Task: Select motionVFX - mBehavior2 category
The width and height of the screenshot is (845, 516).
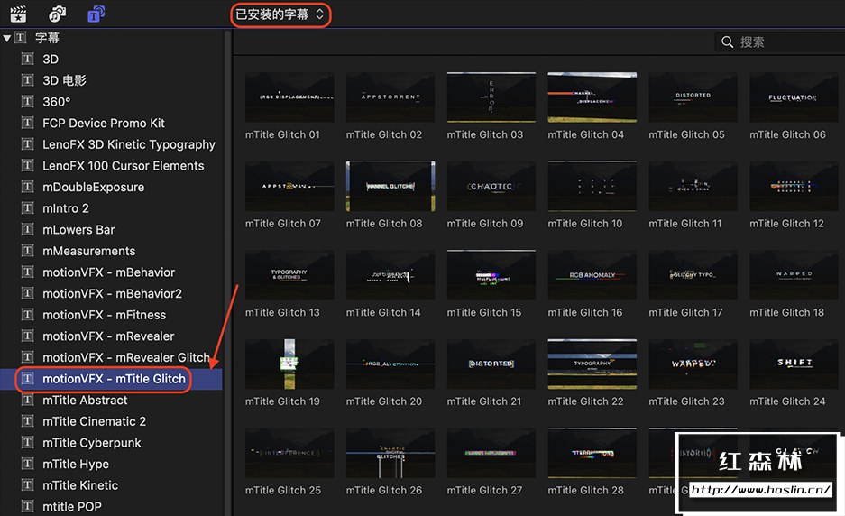Action: [x=111, y=293]
